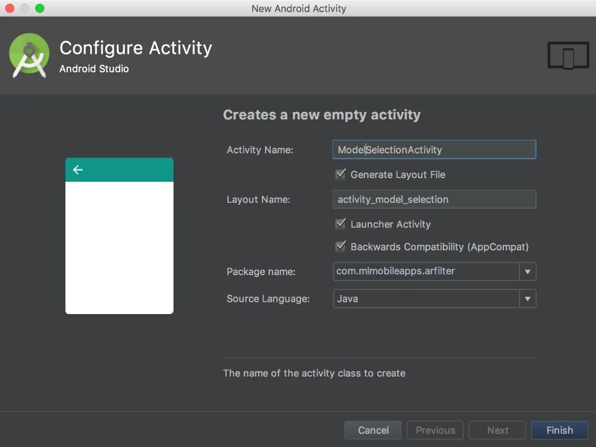The image size is (596, 447).
Task: Click the red close window button
Action: tap(10, 9)
